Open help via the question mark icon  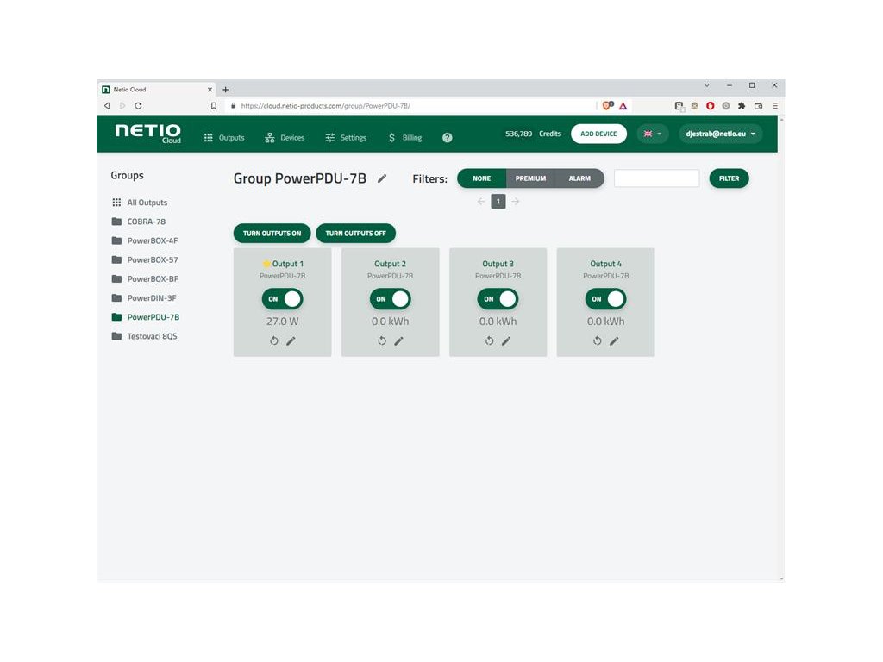pos(448,137)
